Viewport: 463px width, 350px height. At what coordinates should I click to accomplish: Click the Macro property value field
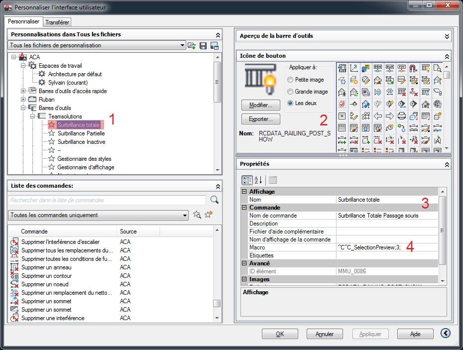pyautogui.click(x=386, y=247)
